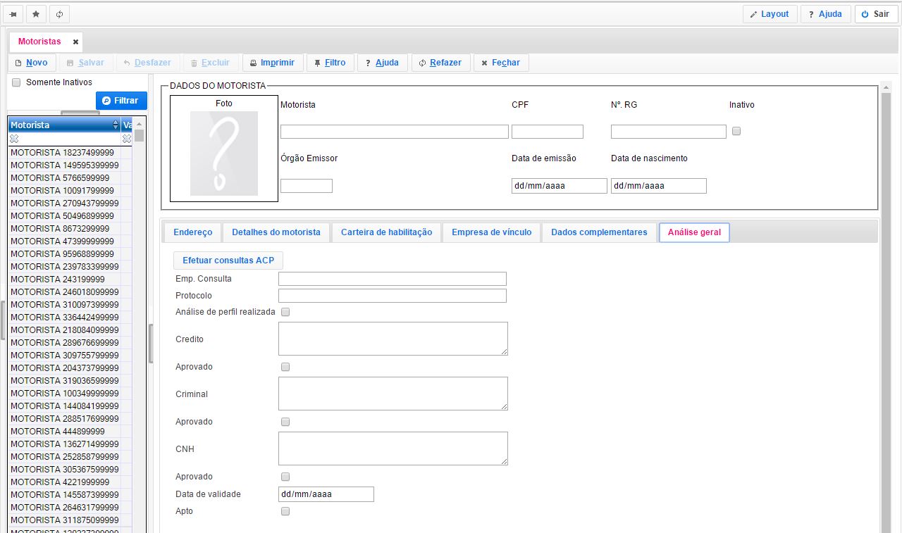Click the star favorites icon

click(x=36, y=14)
